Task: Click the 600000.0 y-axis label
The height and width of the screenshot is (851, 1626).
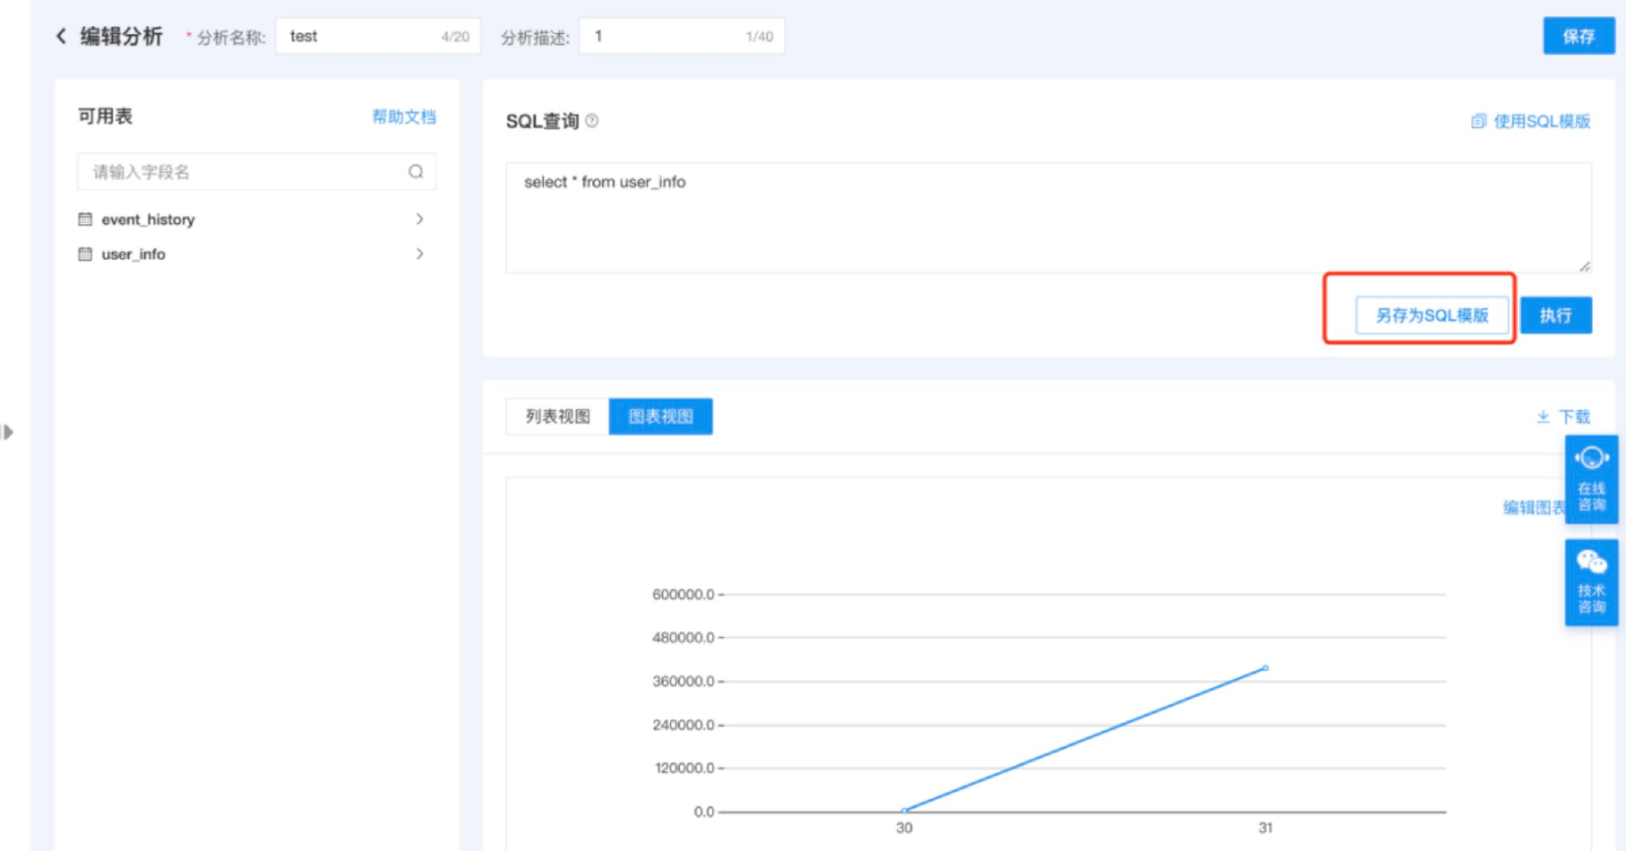Action: pyautogui.click(x=683, y=594)
